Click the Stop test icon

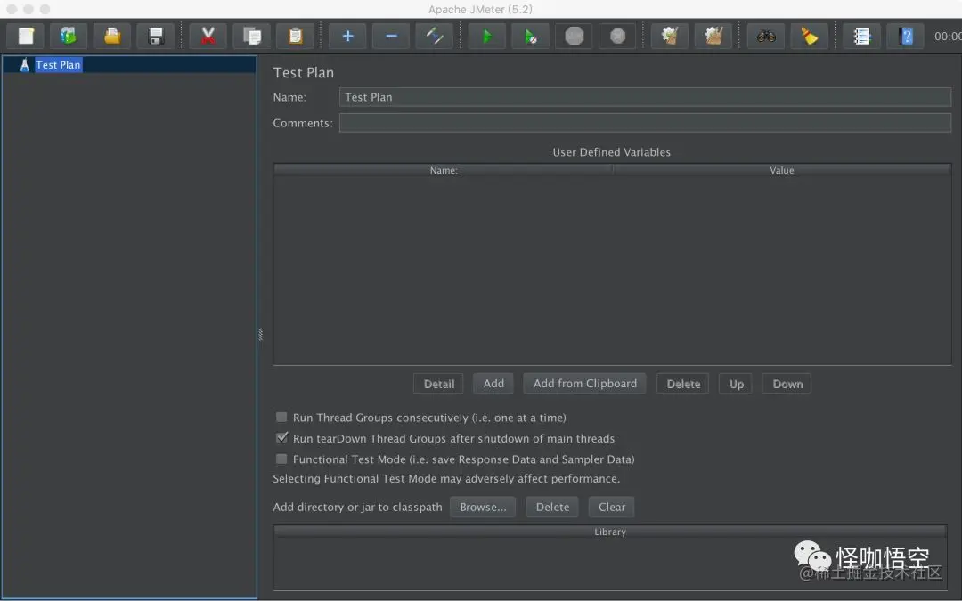pyautogui.click(x=575, y=37)
